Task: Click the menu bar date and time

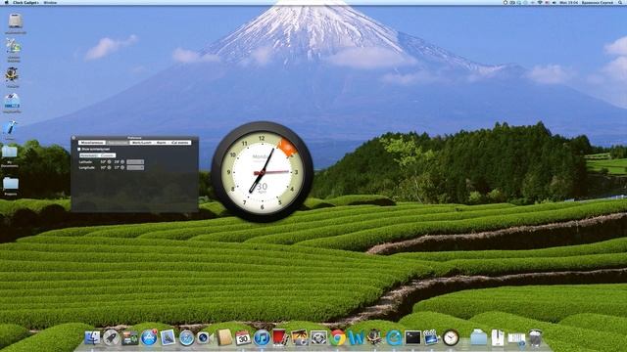Action: pyautogui.click(x=568, y=2)
